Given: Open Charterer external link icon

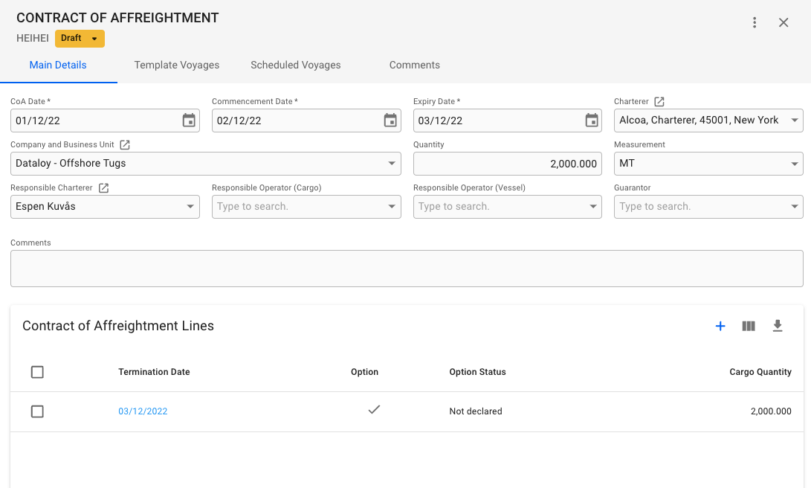Looking at the screenshot, I should click(x=659, y=102).
